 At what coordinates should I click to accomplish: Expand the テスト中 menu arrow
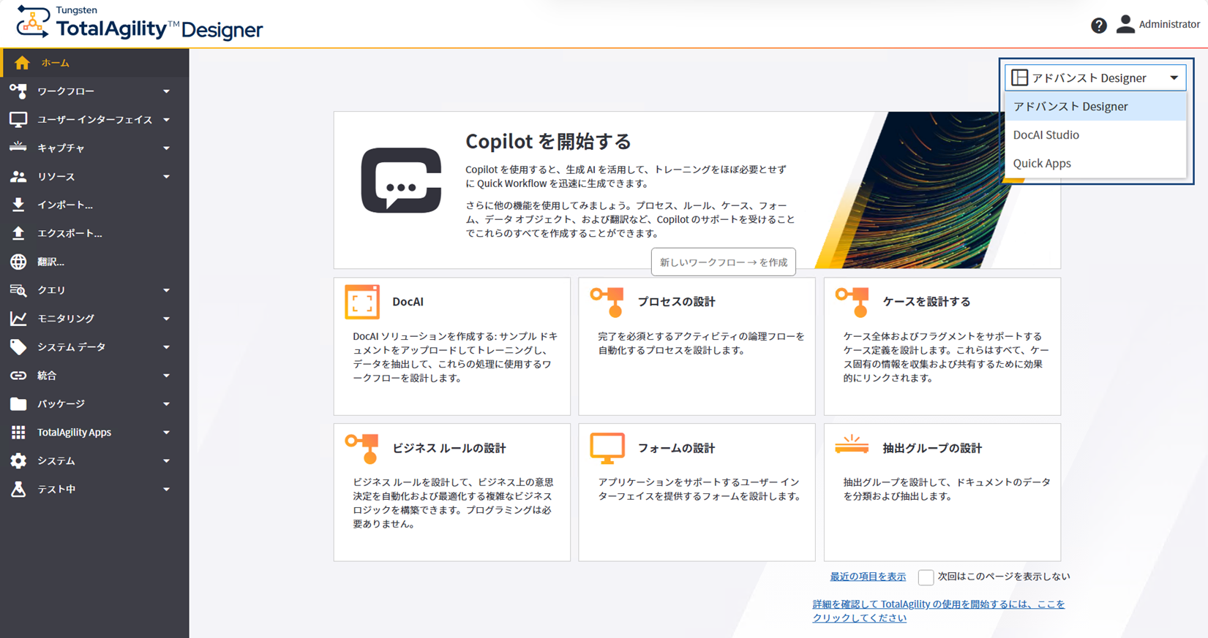pos(167,490)
